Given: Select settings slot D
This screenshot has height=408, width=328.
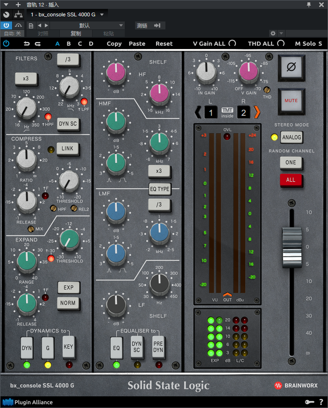Looking at the screenshot, I should click(x=91, y=44).
